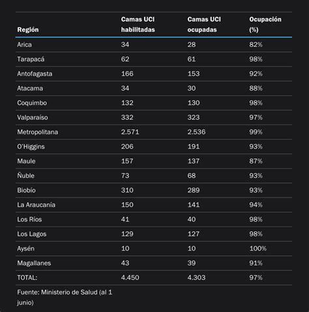Select the TOTAL row label
Screen dimensions: 309x312
(x=27, y=277)
